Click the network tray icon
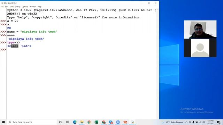This screenshot has width=223, height=125. pos(200,122)
